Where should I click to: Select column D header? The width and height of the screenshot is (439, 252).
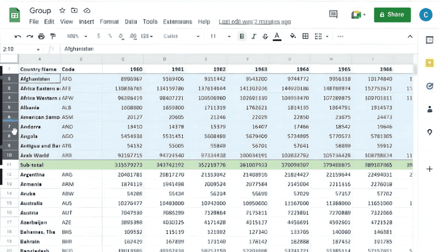pos(165,59)
